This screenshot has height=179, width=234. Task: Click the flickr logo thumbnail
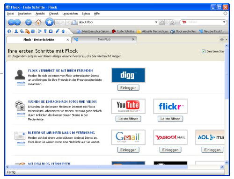pyautogui.click(x=170, y=106)
